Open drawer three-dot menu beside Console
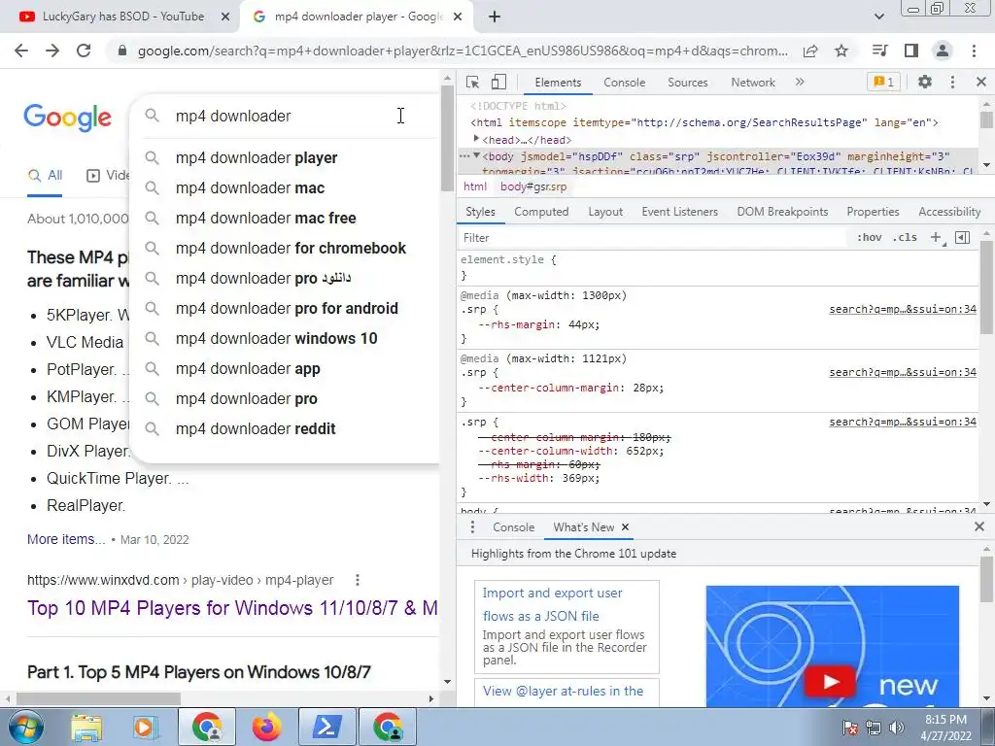This screenshot has width=995, height=746. (x=472, y=527)
